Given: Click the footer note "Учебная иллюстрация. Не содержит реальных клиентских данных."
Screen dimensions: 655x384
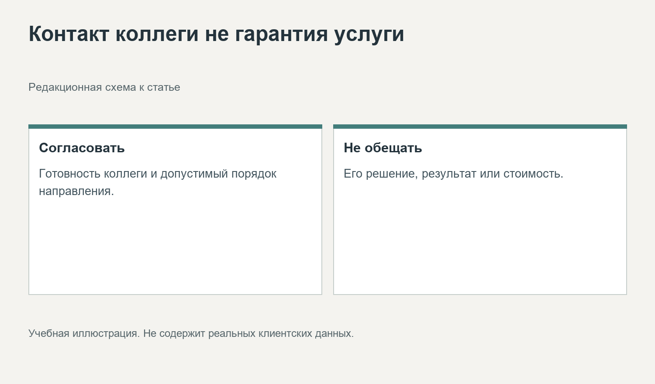Looking at the screenshot, I should 191,333.
